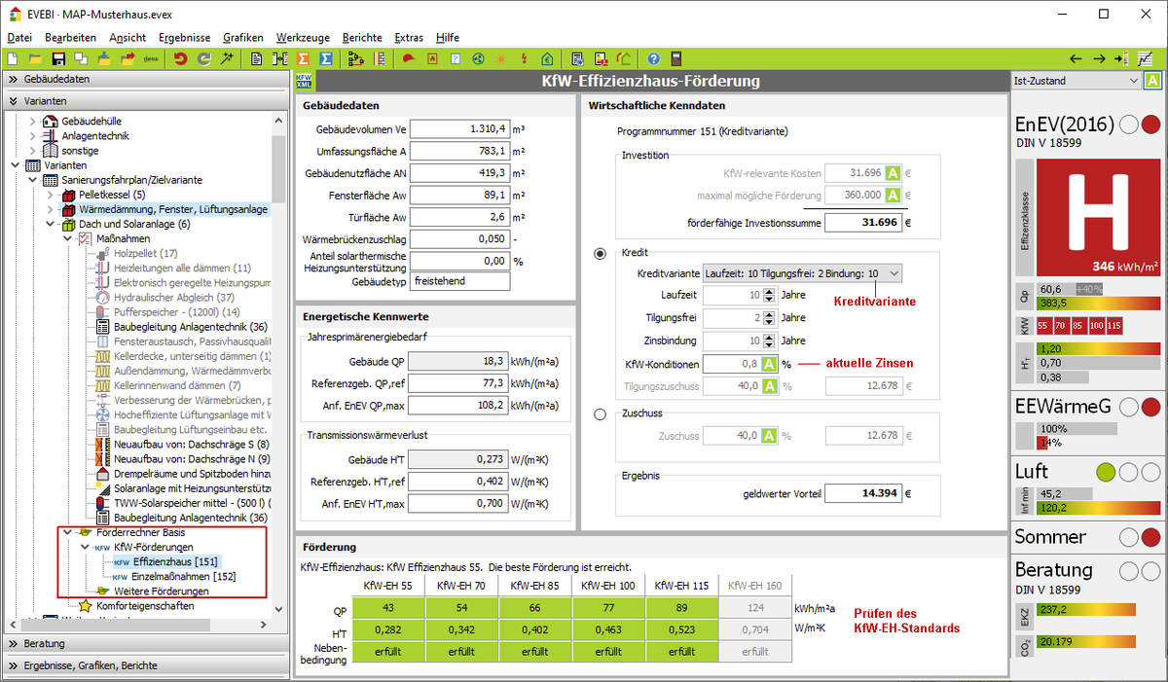
Task: Click the forward arrow in the top-right toolbar
Action: click(1099, 58)
